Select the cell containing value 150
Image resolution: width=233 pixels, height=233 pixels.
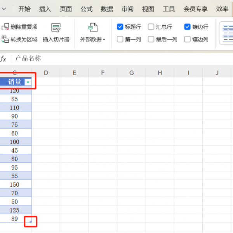[15, 184]
